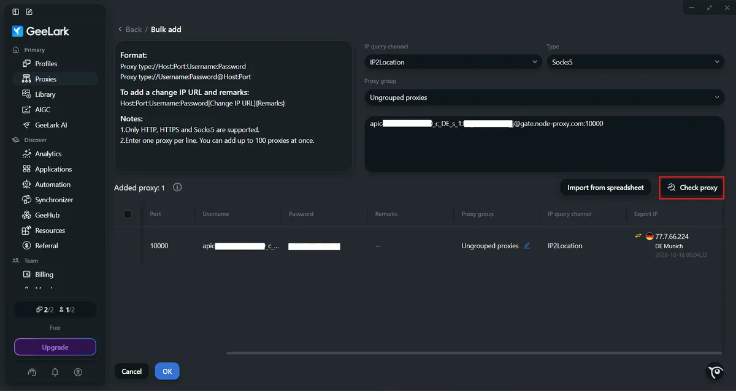Viewport: 736px width, 391px height.
Task: Open the notifications bell
Action: pyautogui.click(x=55, y=372)
